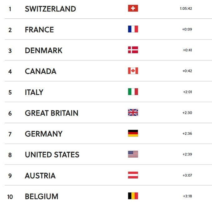Click the rank number 7 for Germany
The height and width of the screenshot is (206, 212).
[10, 134]
